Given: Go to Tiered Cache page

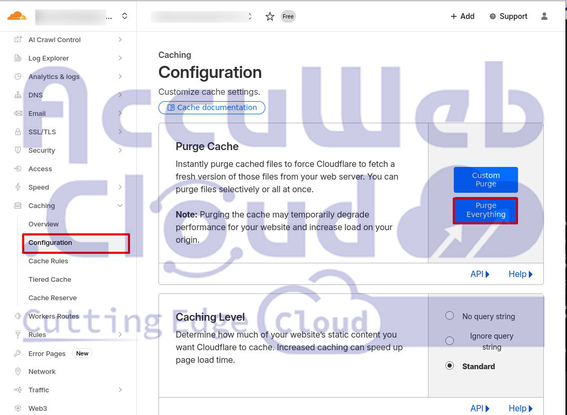Looking at the screenshot, I should (x=49, y=280).
